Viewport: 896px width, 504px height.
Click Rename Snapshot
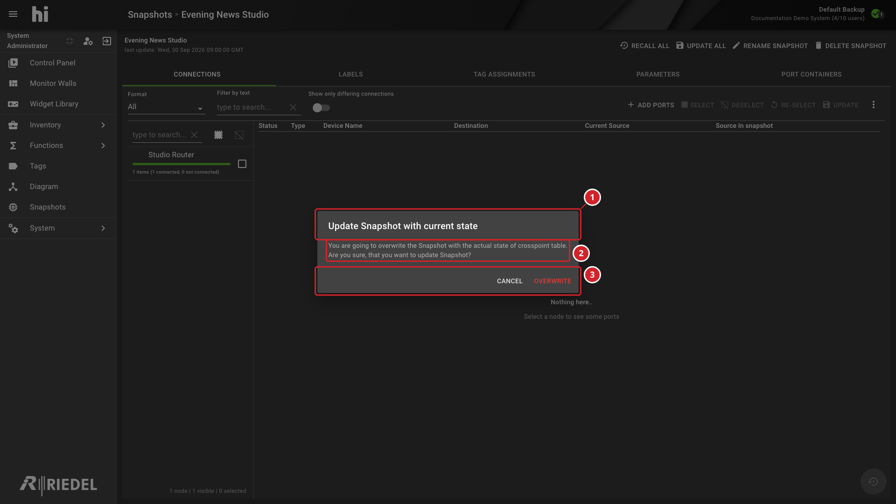(770, 46)
